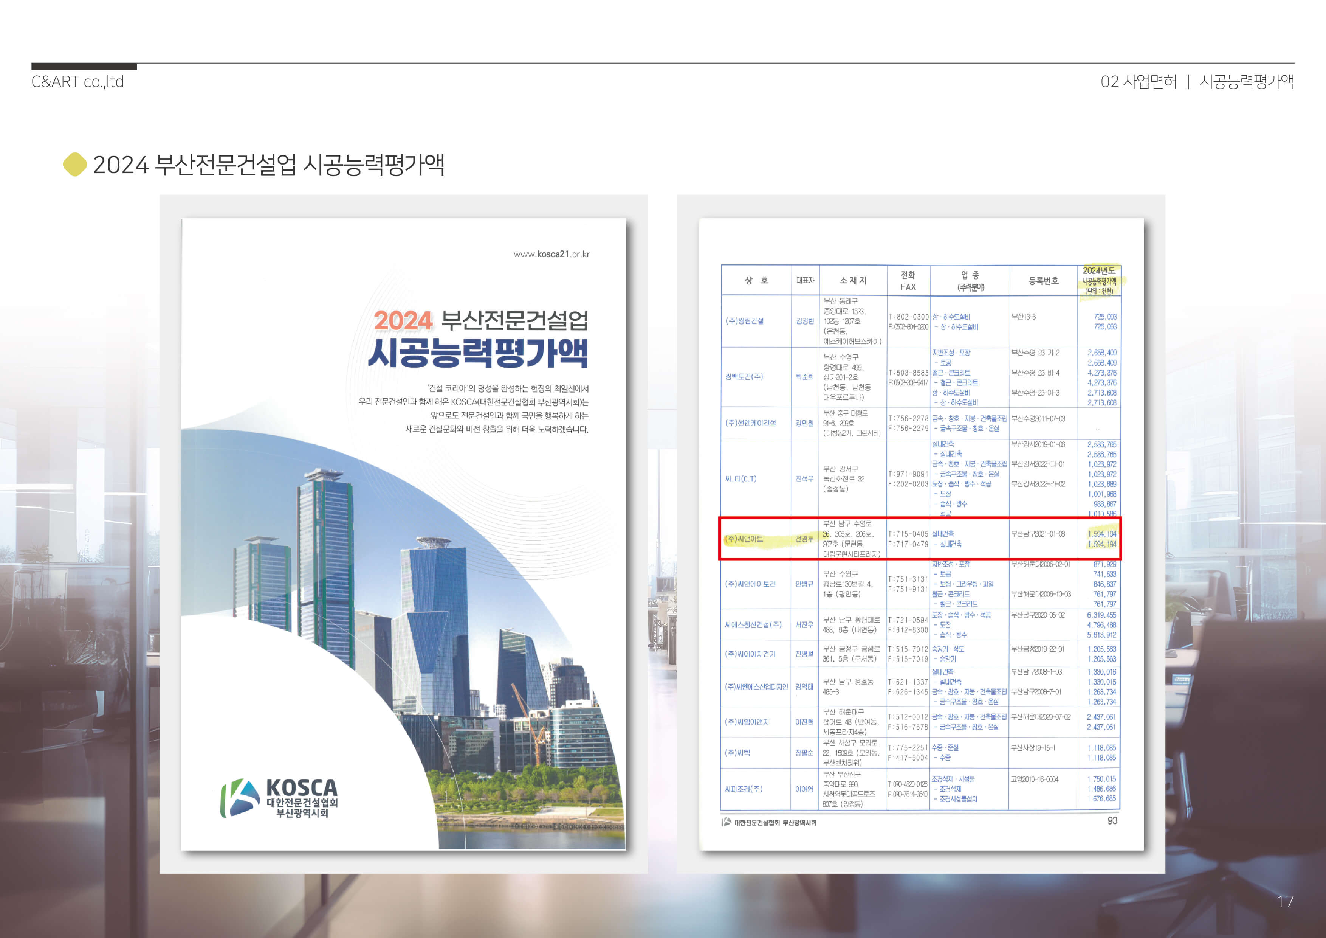This screenshot has width=1326, height=938.
Task: Click the orange '2024' on the cover
Action: (x=403, y=320)
